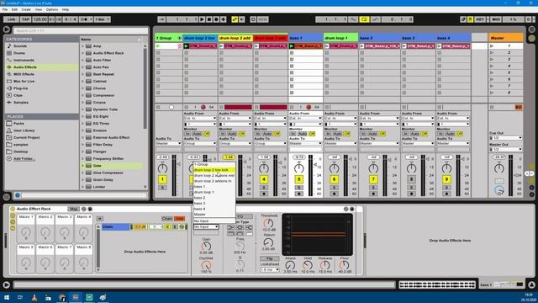
Task: Click the Map button on Audio Effect Rack
Action: [x=73, y=209]
